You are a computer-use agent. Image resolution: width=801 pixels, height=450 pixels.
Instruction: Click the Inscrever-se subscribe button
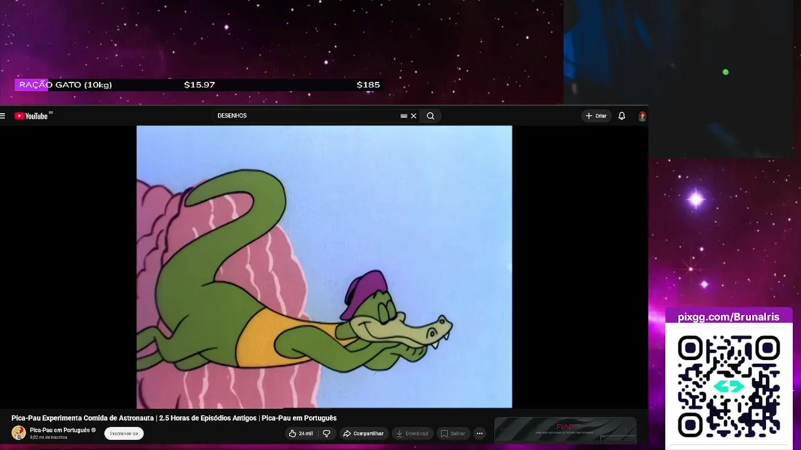point(124,433)
